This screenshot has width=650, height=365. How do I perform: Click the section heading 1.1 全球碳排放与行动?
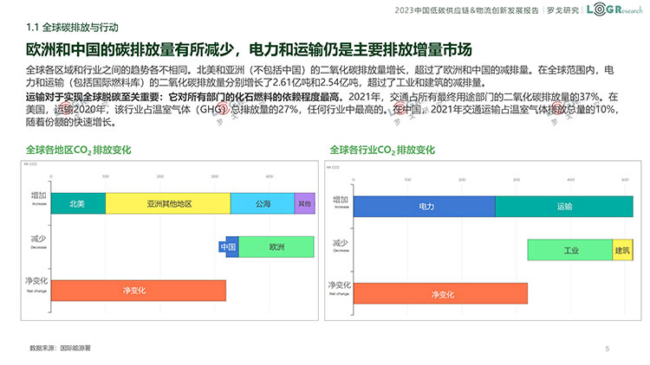click(72, 28)
